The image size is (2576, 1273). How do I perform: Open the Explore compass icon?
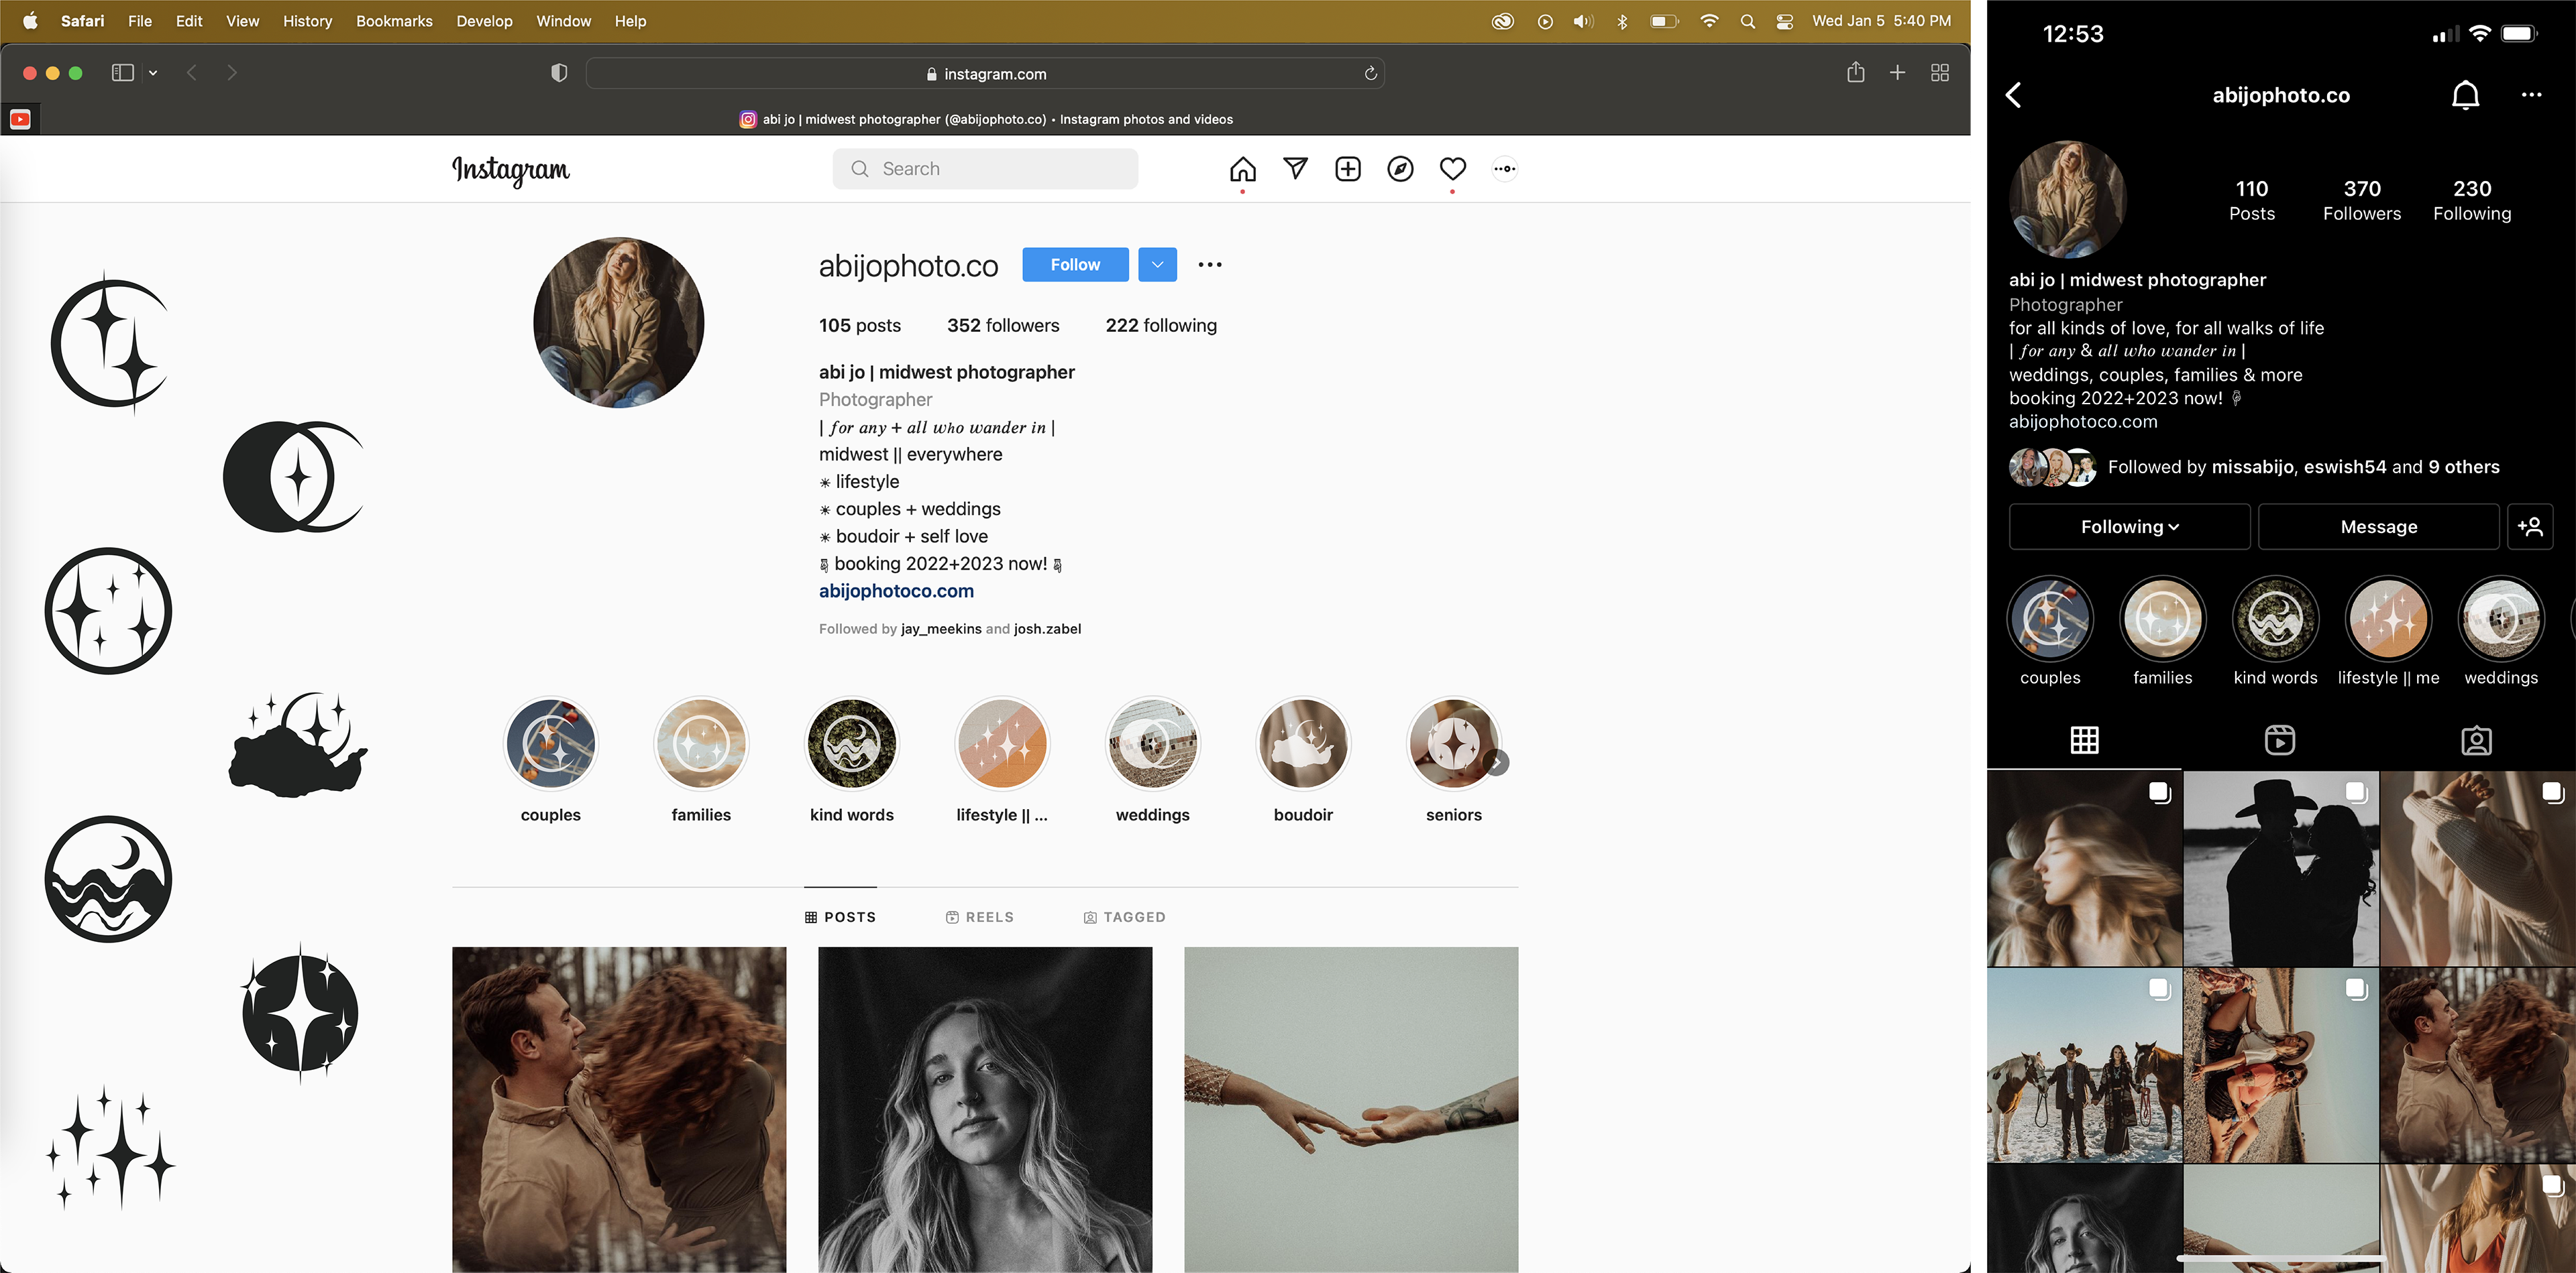pyautogui.click(x=1400, y=169)
